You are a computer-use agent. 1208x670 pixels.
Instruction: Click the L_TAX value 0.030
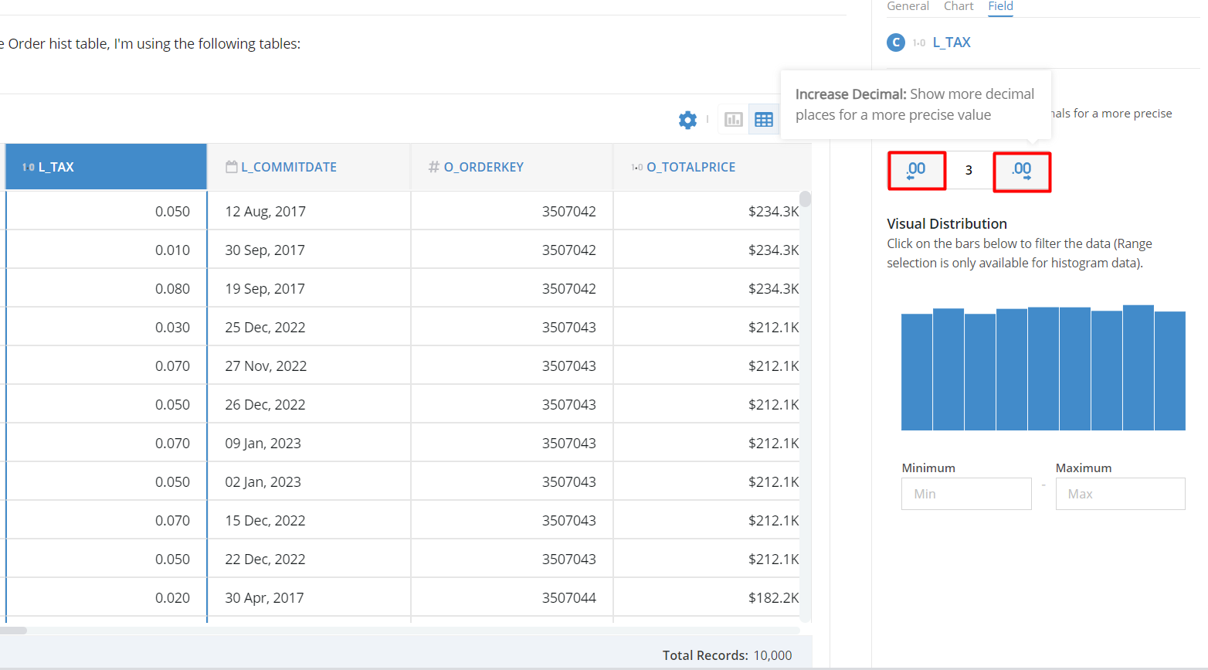pyautogui.click(x=172, y=327)
